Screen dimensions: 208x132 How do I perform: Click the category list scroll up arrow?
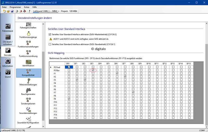pyautogui.click(x=43, y=24)
